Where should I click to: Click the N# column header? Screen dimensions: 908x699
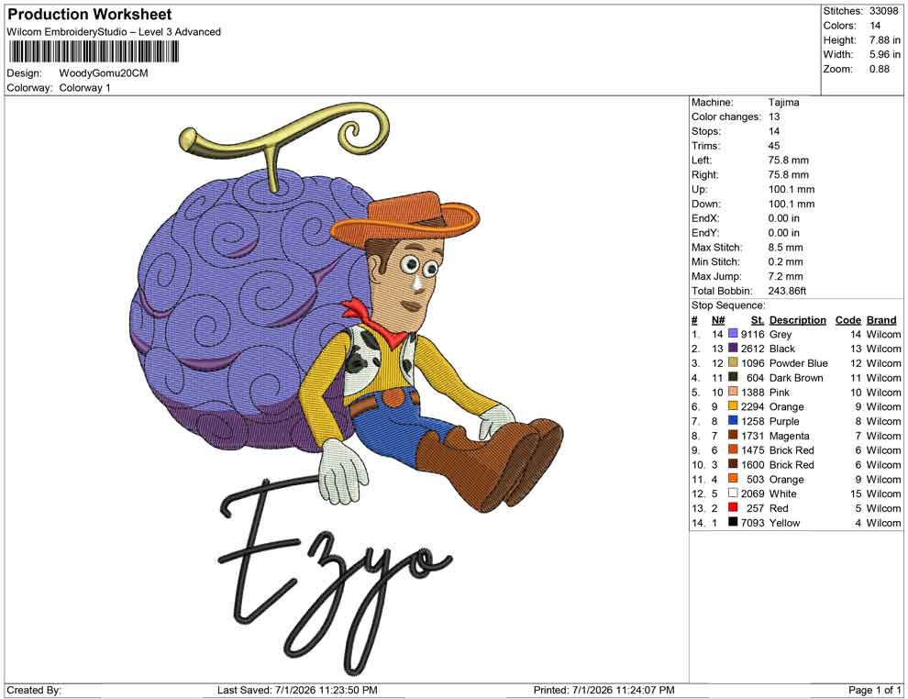[718, 319]
